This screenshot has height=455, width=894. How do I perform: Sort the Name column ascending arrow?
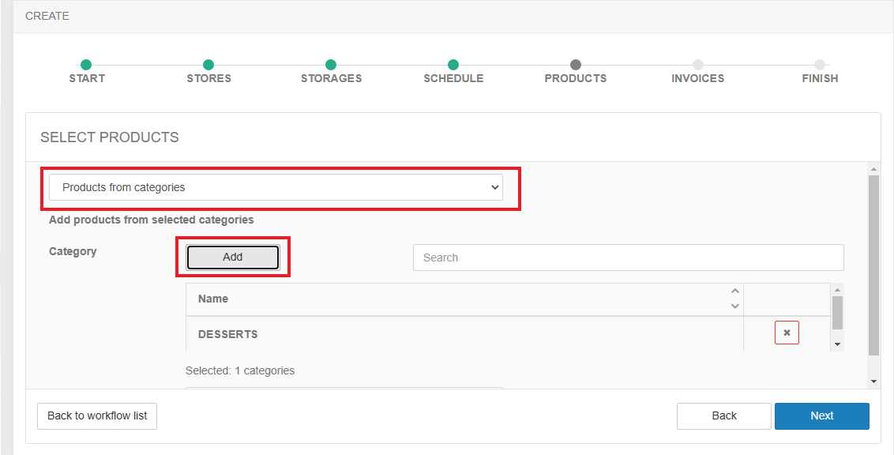tap(735, 291)
